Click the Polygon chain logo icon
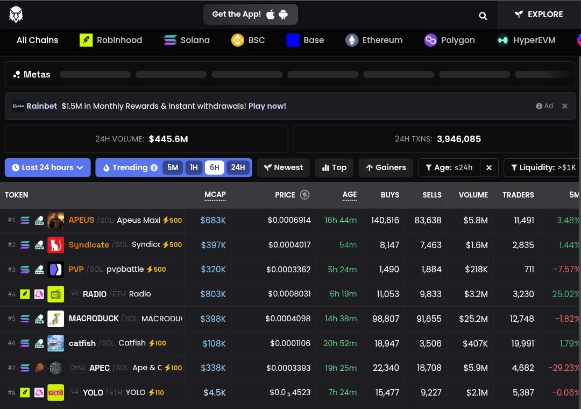Viewport: 581px width, 409px height. click(430, 40)
